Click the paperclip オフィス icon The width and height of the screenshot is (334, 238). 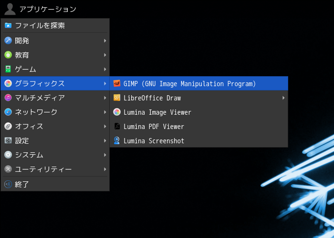(8, 126)
